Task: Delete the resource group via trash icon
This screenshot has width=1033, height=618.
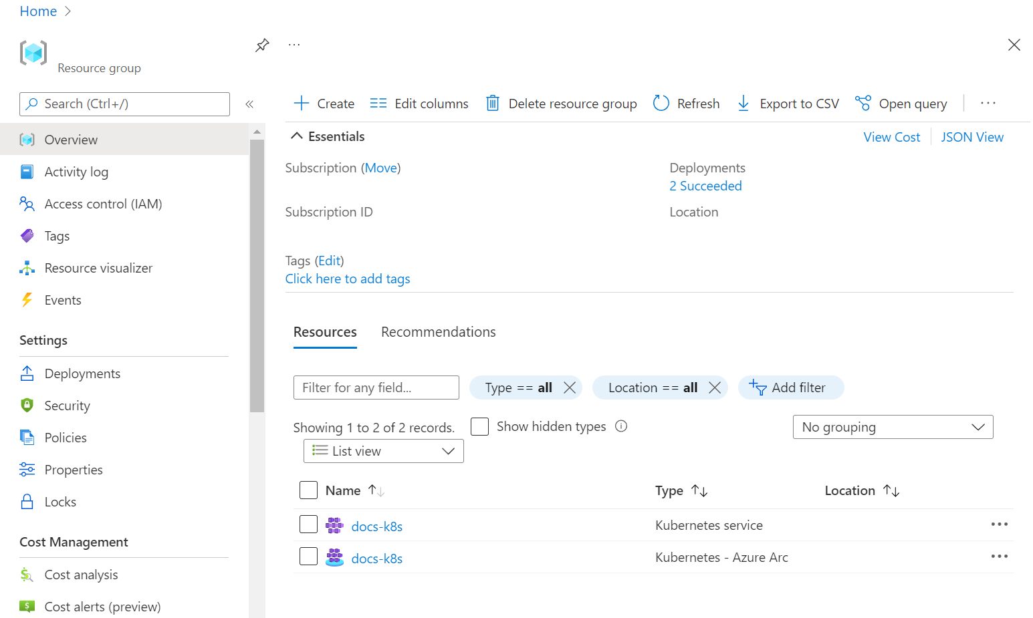Action: pos(493,103)
